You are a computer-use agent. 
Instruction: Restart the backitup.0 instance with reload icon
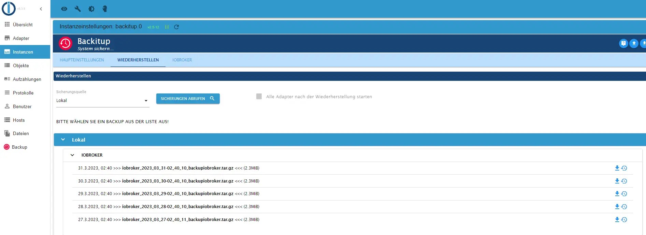pos(176,27)
